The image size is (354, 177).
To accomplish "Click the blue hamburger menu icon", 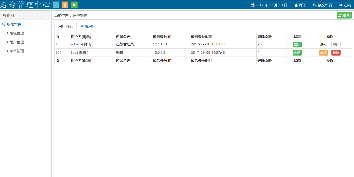I will [56, 5].
